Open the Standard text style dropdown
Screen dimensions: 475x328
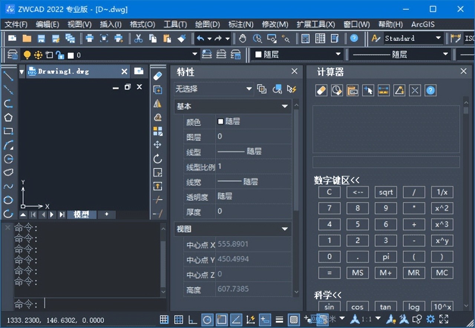(438, 38)
